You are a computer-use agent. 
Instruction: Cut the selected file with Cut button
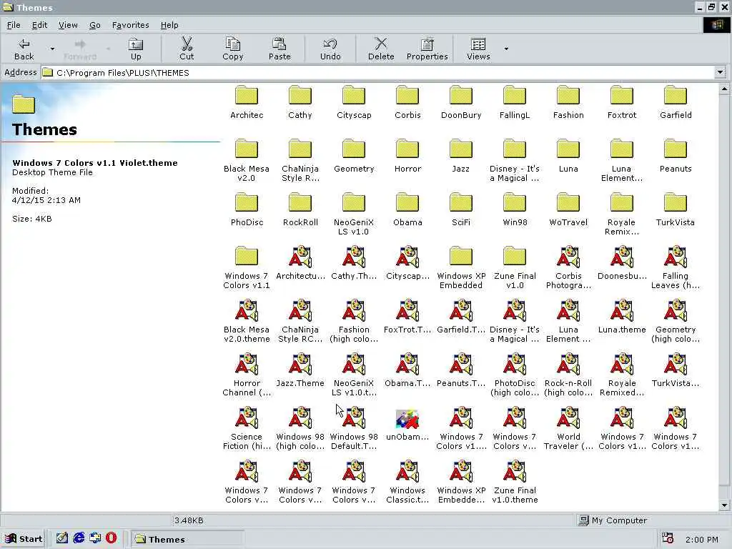187,49
